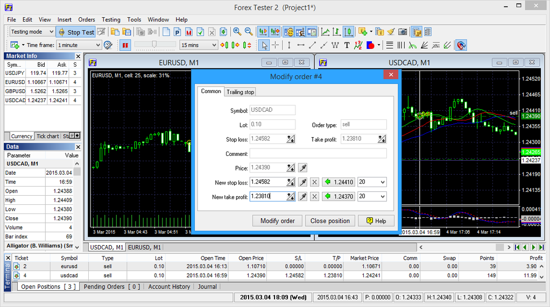Screen dimensions: 550x307
Task: Open the Testing menu
Action: pos(111,20)
